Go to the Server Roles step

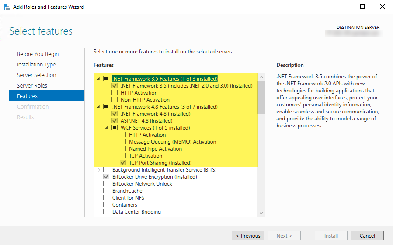point(32,86)
